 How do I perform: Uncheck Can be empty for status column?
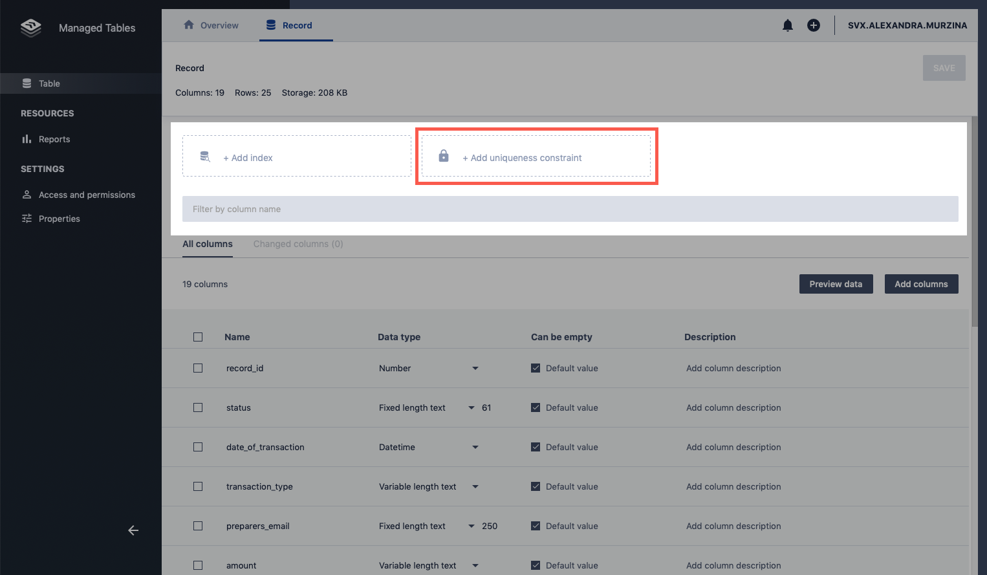tap(536, 407)
